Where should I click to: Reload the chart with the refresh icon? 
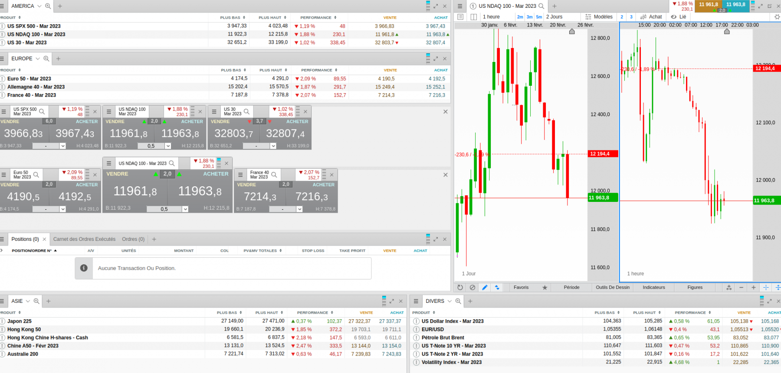pos(460,287)
